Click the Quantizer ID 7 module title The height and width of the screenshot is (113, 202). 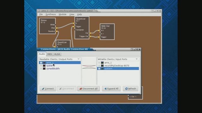tap(81, 19)
